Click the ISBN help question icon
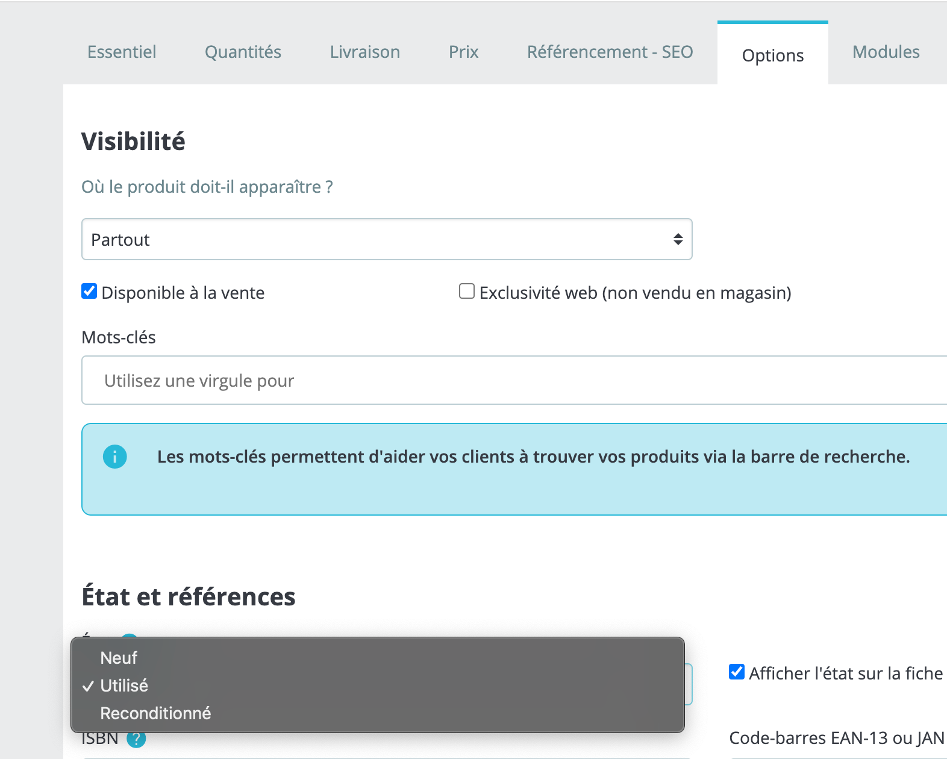 pyautogui.click(x=136, y=739)
